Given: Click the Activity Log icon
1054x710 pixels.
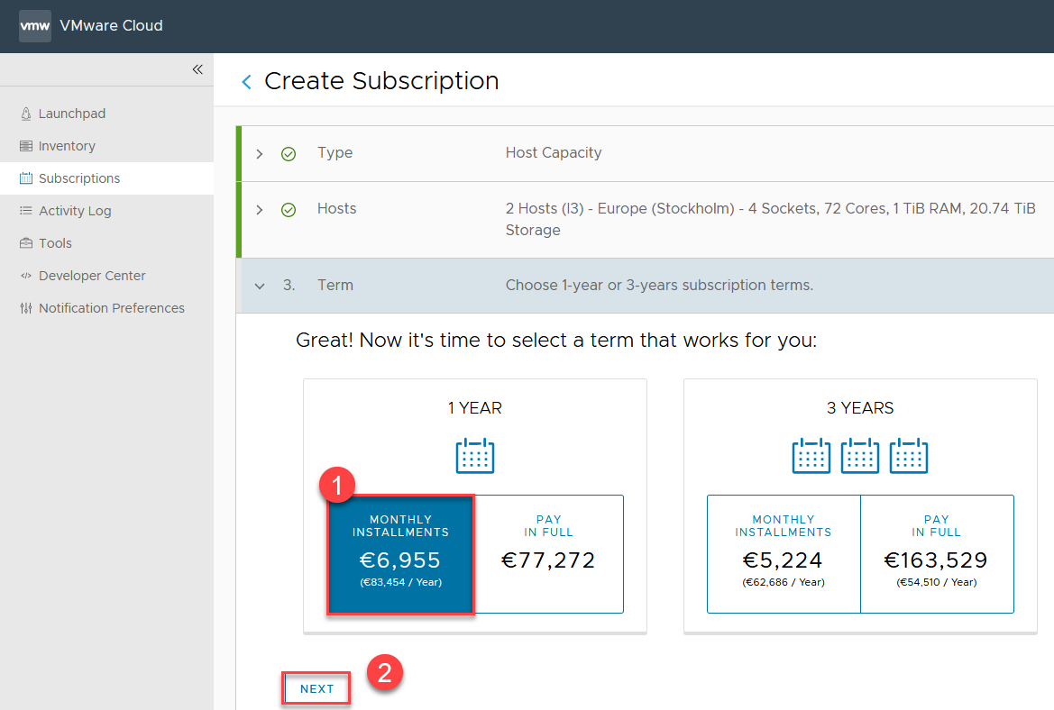Looking at the screenshot, I should (25, 211).
